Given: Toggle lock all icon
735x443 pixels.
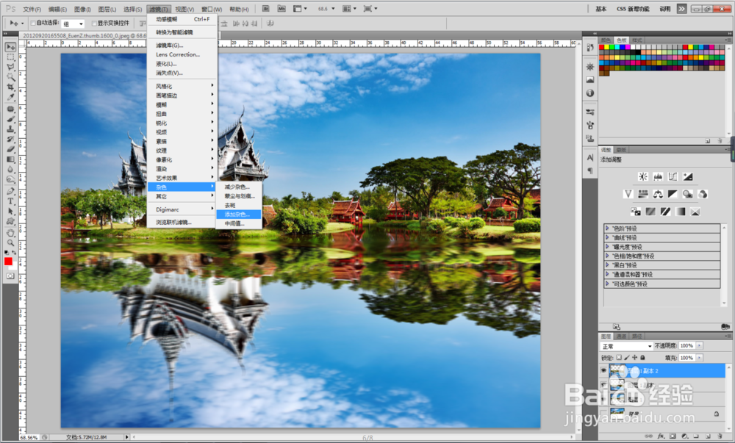Looking at the screenshot, I should click(x=642, y=357).
